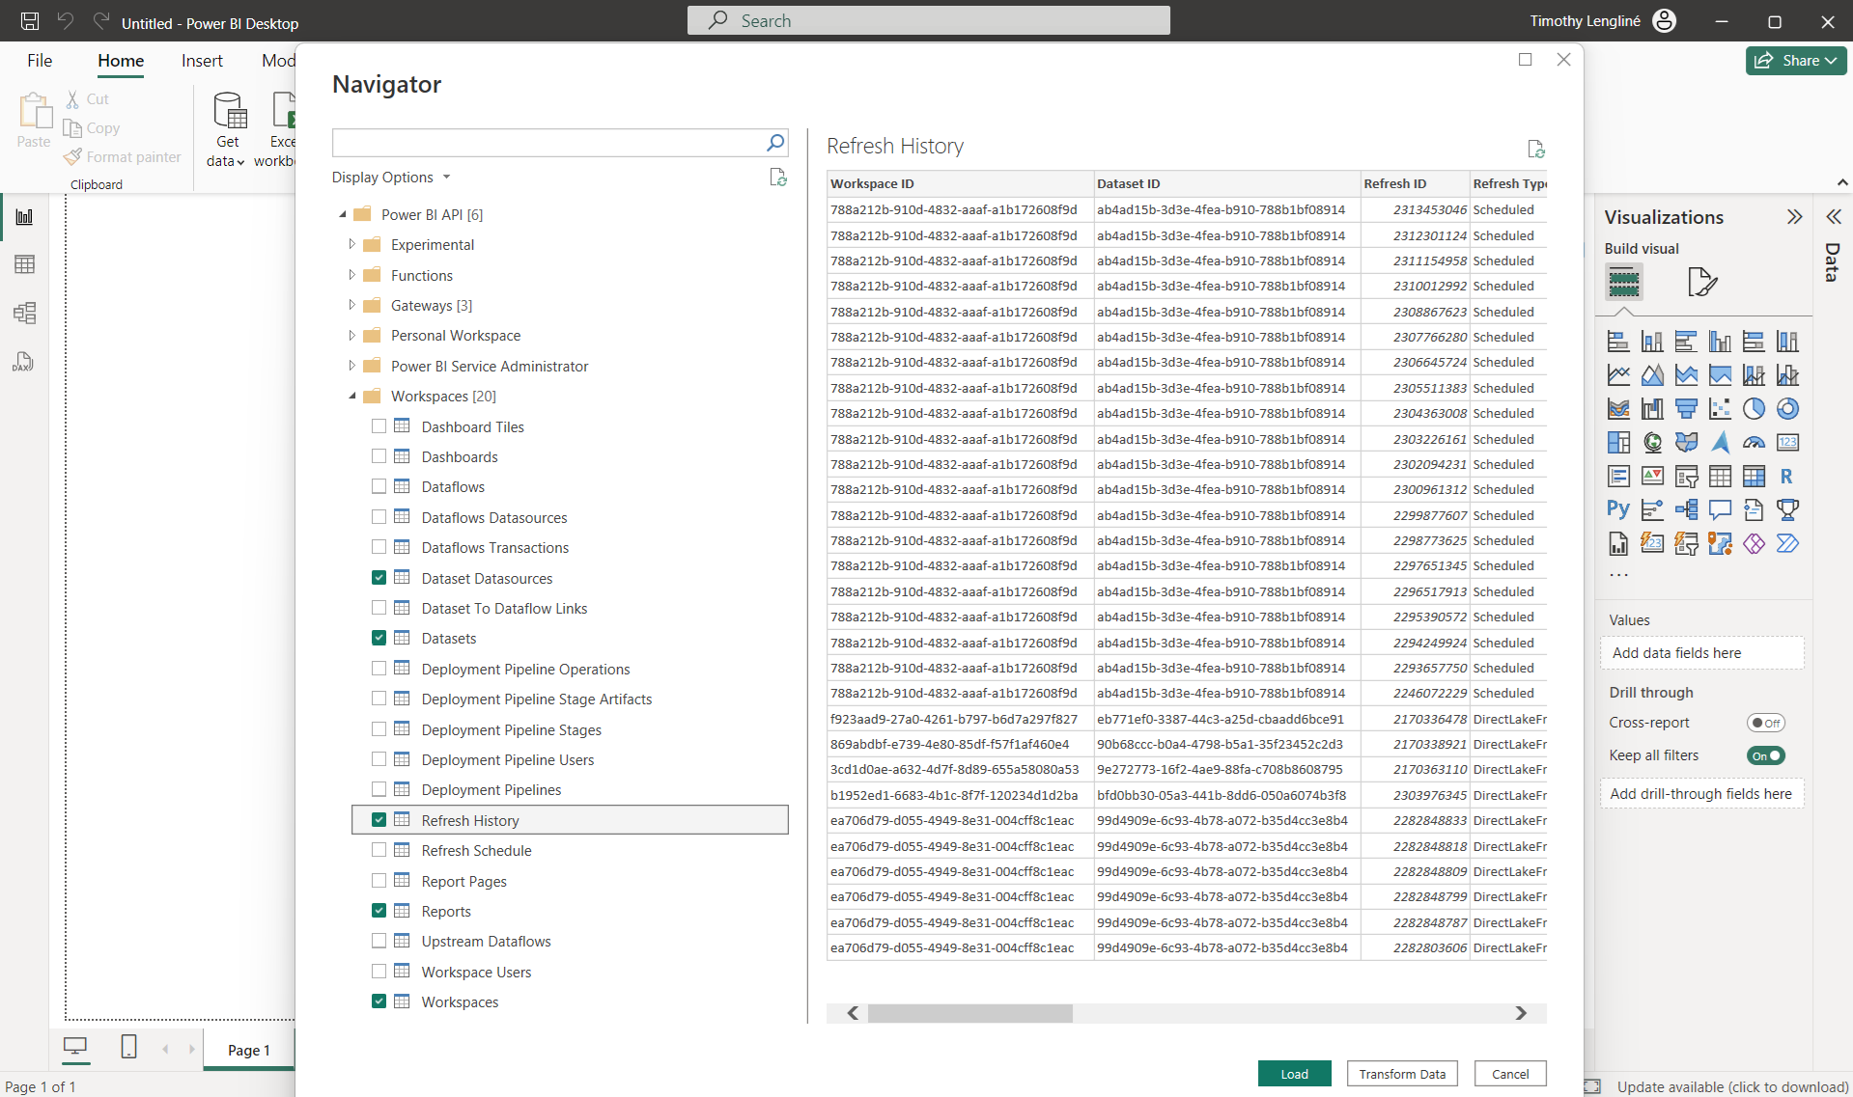Click the Navigator search field
Screen dimensions: 1853x1097
point(548,143)
